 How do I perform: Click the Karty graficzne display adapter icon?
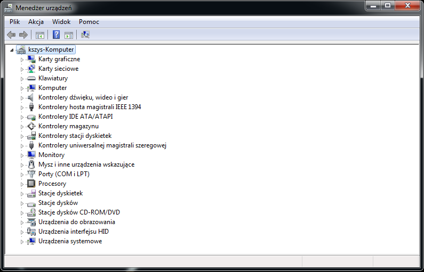(31, 59)
